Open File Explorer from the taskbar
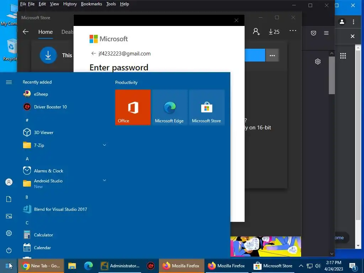Screen dimensions: 364x273 click(x=72, y=266)
